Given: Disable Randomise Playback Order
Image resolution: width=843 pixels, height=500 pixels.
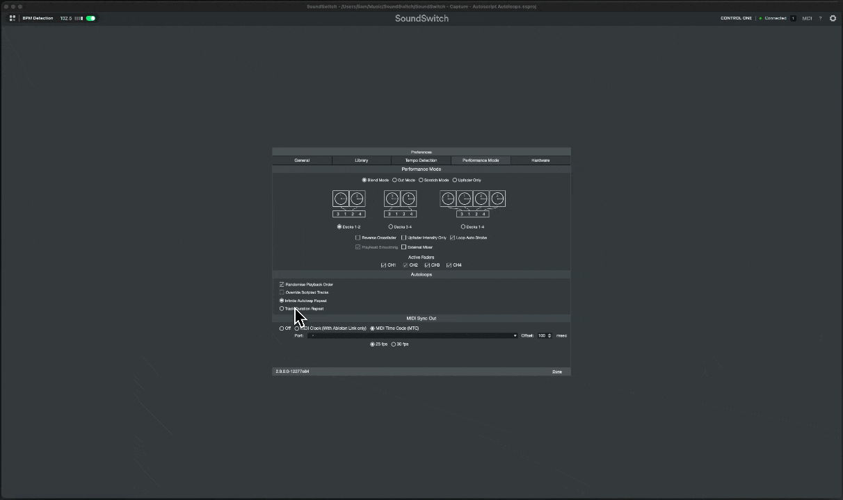Looking at the screenshot, I should [282, 284].
